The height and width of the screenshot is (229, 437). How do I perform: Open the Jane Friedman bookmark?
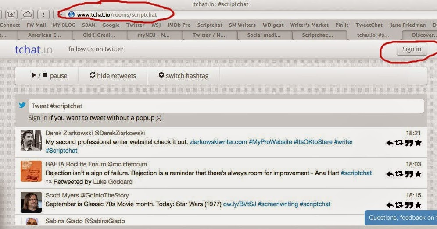coord(408,25)
